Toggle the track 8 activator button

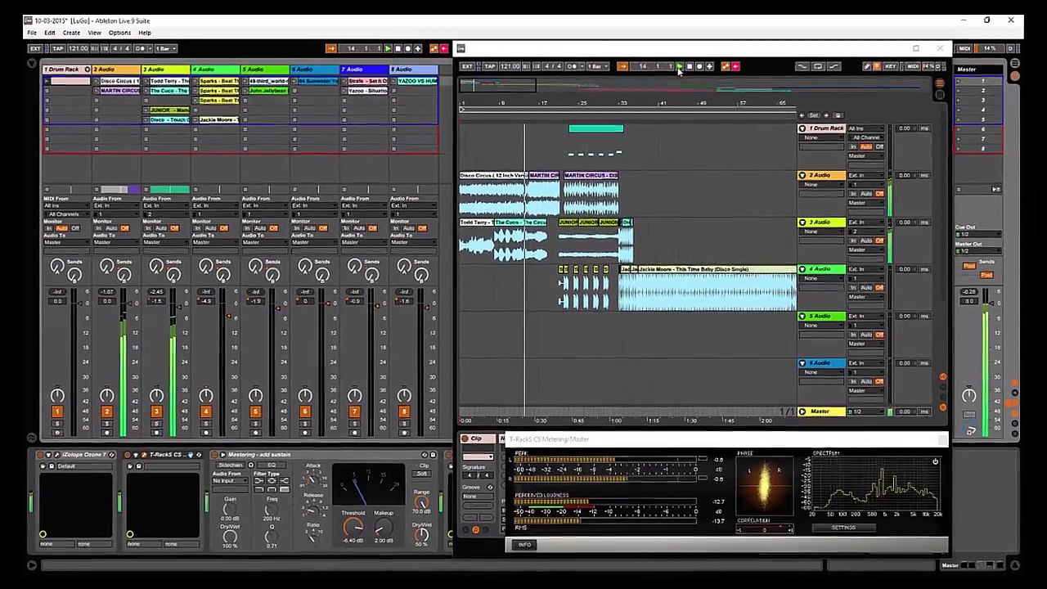point(404,411)
